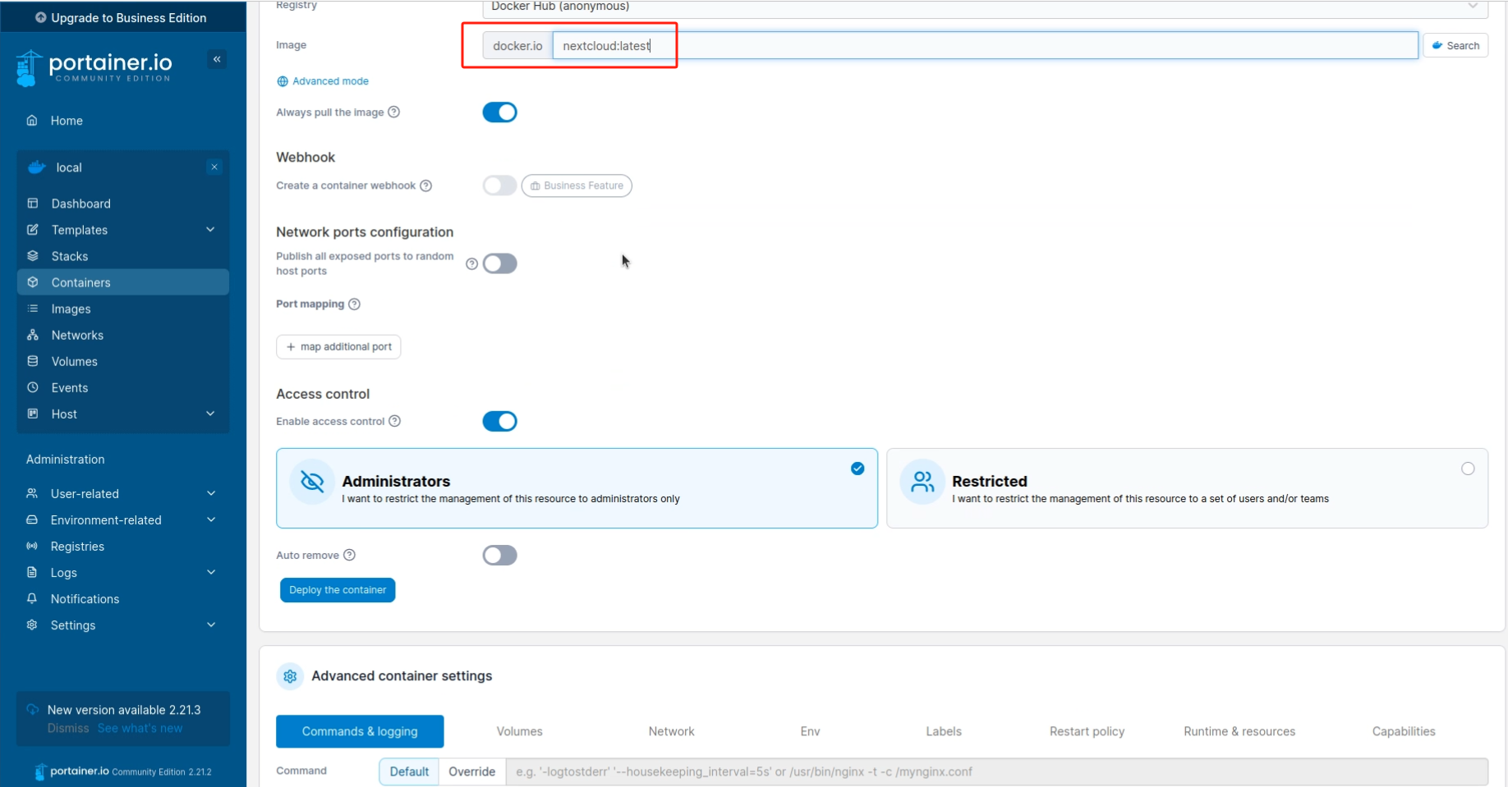Click the Advanced mode link
The width and height of the screenshot is (1508, 787).
[323, 81]
